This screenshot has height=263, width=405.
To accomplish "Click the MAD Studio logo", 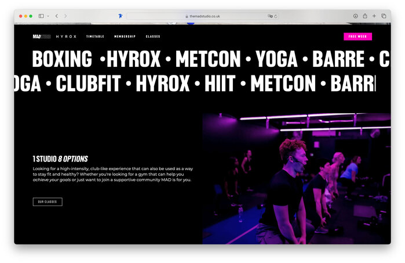I will pos(42,37).
